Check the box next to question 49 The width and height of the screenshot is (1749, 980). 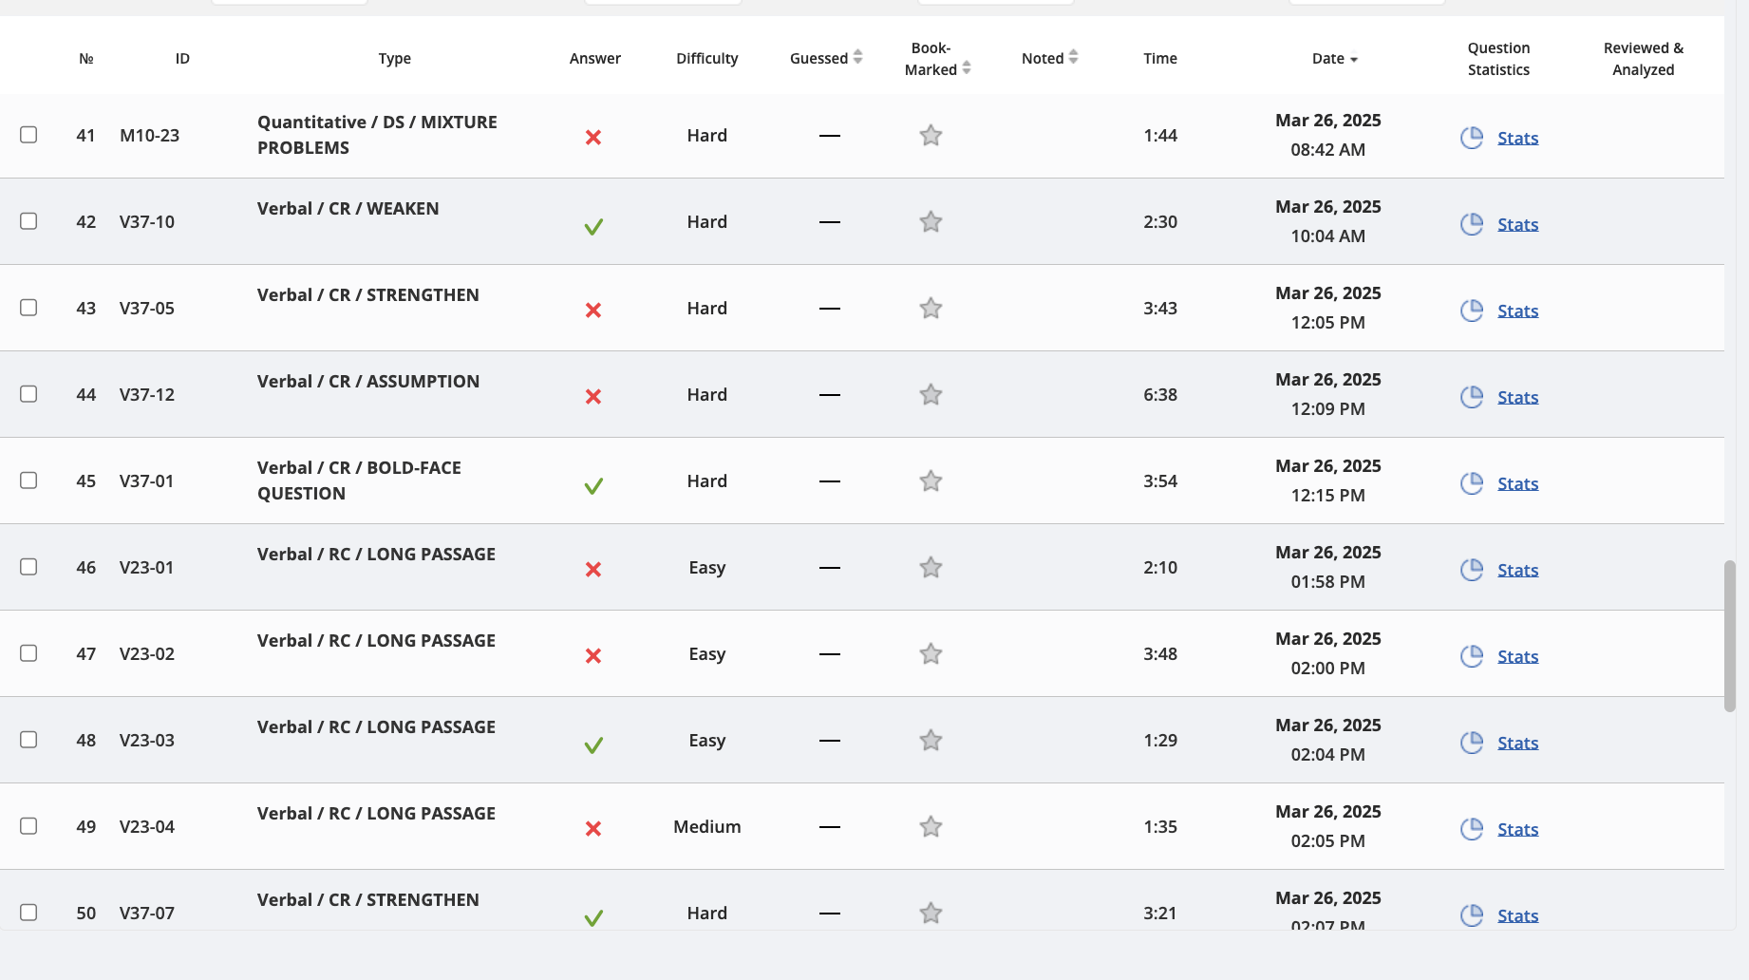point(28,826)
